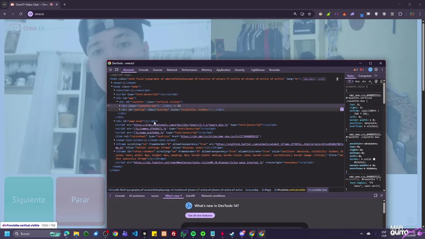This screenshot has width=425, height=239.
Task: Open Visual Studio Code from taskbar
Action: click(x=134, y=234)
